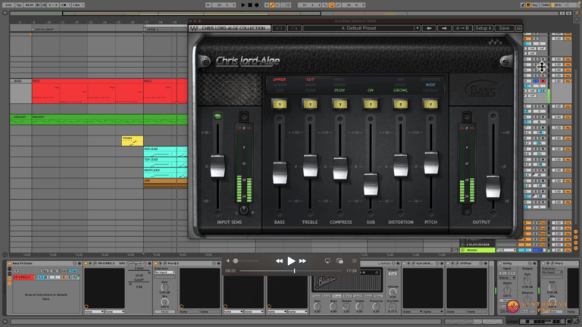This screenshot has width=582, height=327.
Task: Click the INITIAL DROP locator marker
Action: [x=44, y=30]
